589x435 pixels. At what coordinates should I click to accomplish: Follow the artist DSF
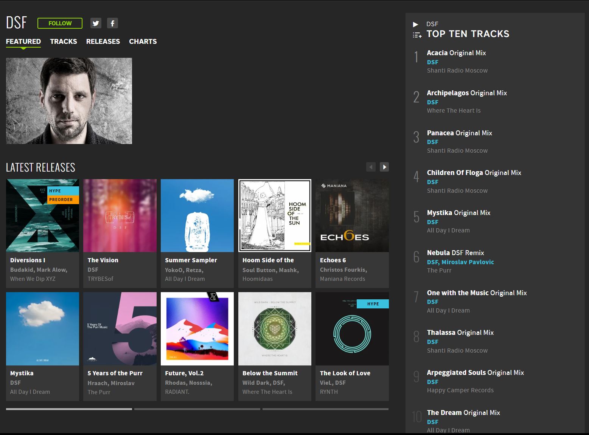point(60,23)
